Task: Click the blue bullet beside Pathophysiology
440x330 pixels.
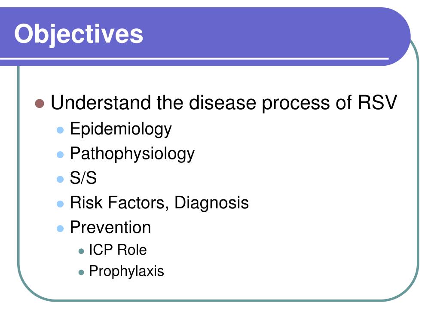Action: [x=60, y=155]
